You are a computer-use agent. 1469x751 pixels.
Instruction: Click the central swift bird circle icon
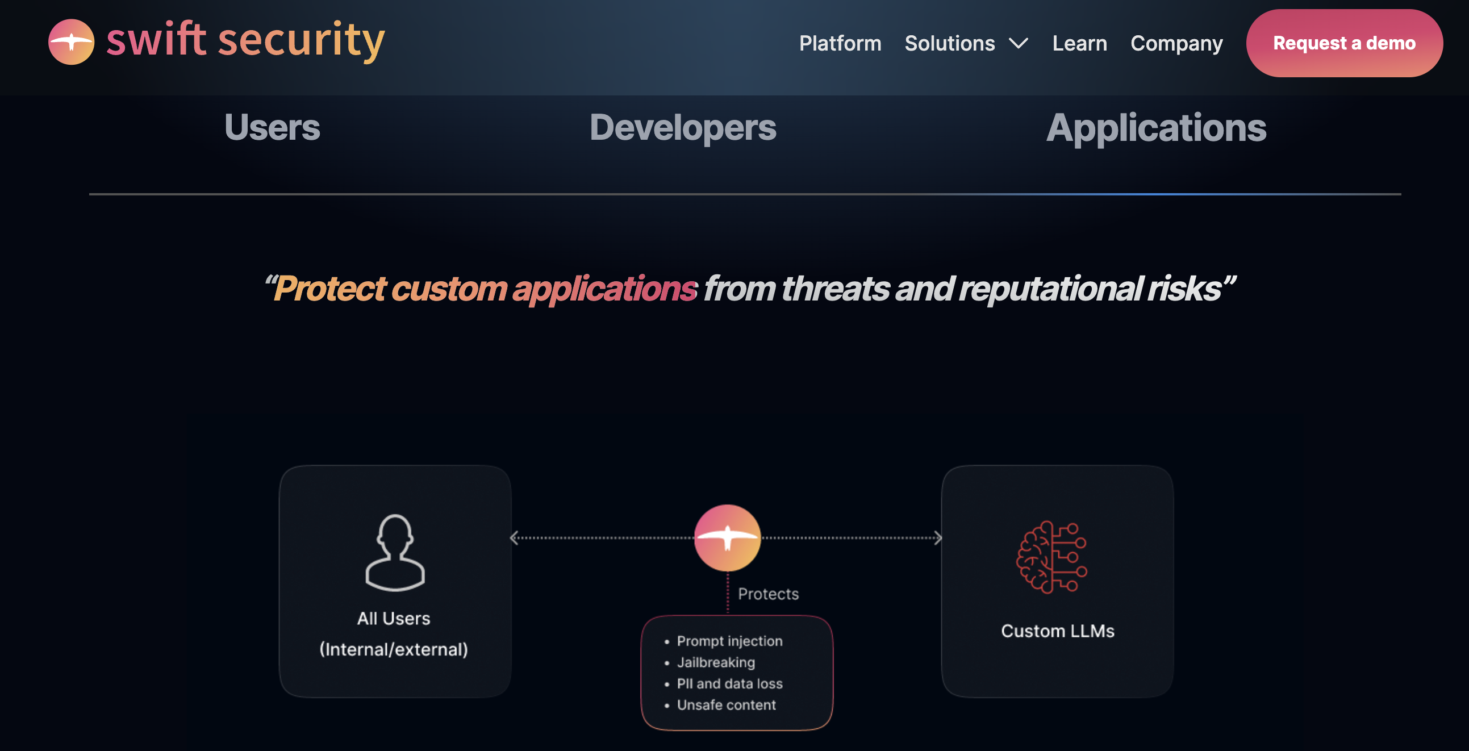[x=727, y=537]
